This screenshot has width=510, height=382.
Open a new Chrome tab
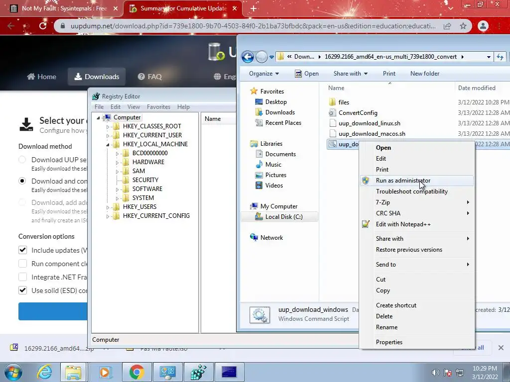(254, 8)
